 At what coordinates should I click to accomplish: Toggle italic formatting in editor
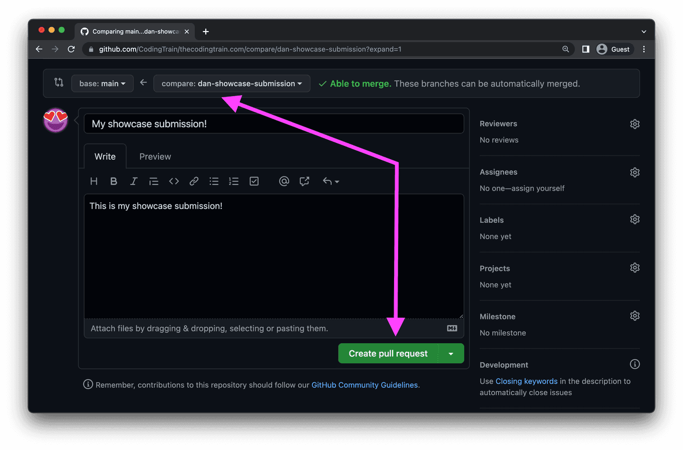tap(134, 181)
